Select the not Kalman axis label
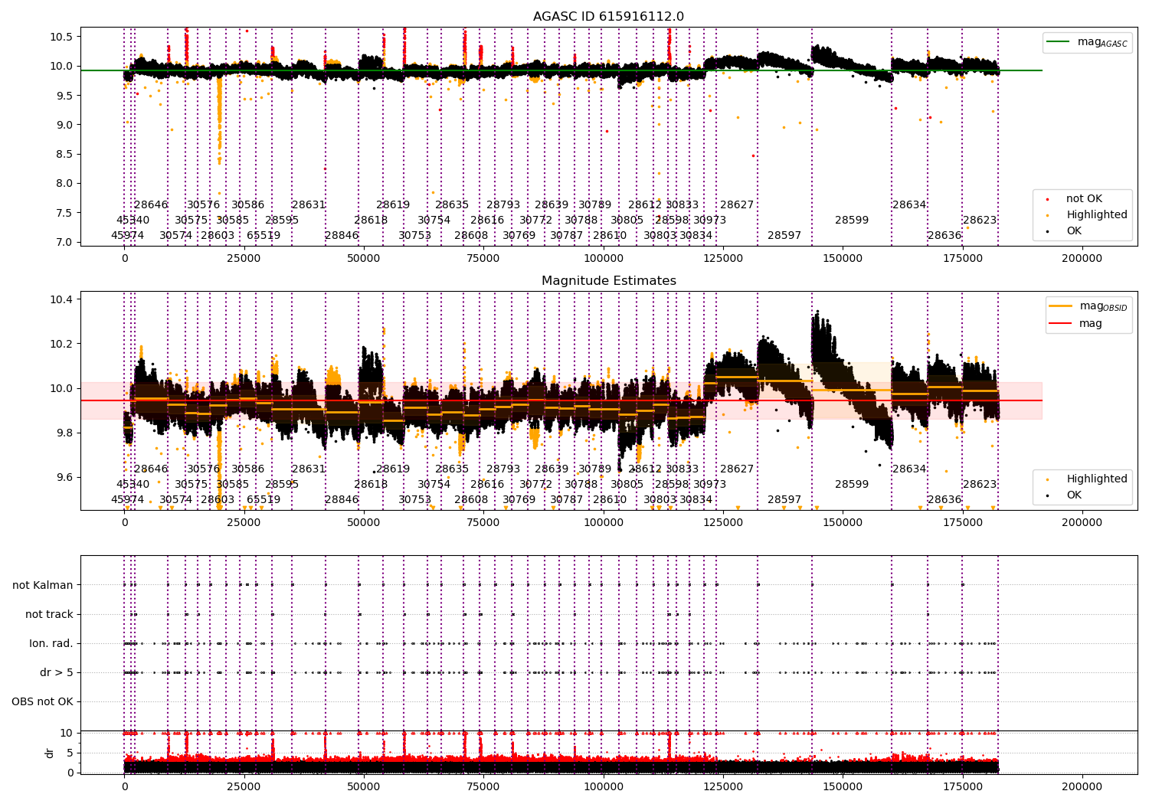Image resolution: width=1149 pixels, height=804 pixels. click(43, 585)
